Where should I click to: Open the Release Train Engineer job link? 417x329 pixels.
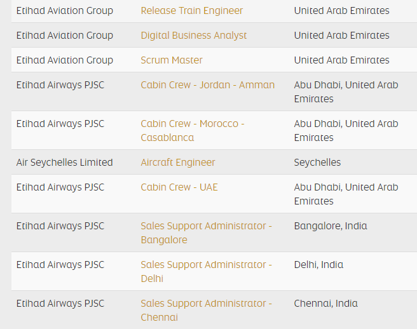[x=191, y=11]
